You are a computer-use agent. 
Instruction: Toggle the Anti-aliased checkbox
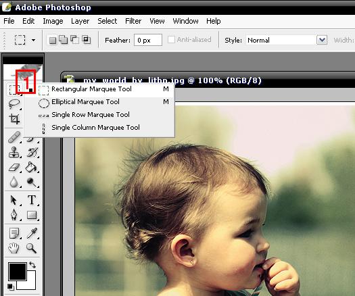[171, 40]
